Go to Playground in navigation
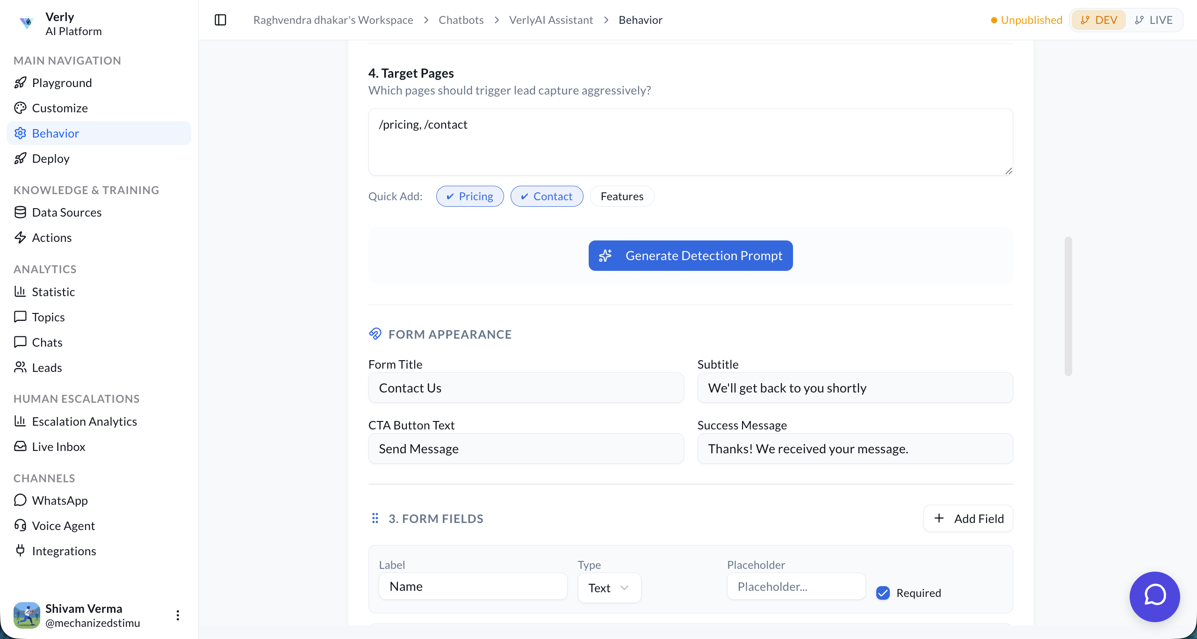This screenshot has width=1197, height=639. [62, 83]
